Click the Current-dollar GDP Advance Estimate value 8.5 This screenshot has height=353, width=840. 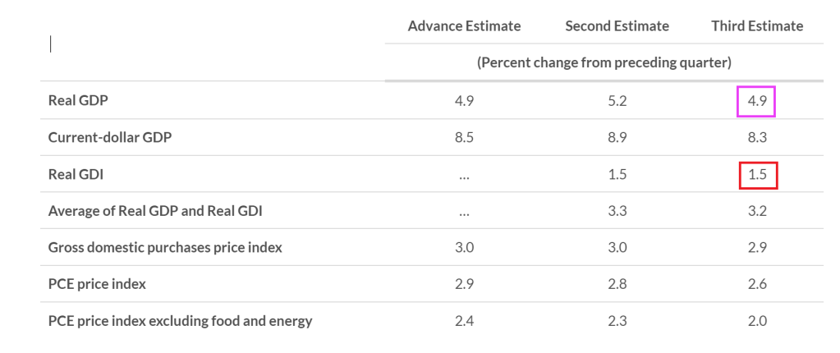tap(464, 138)
